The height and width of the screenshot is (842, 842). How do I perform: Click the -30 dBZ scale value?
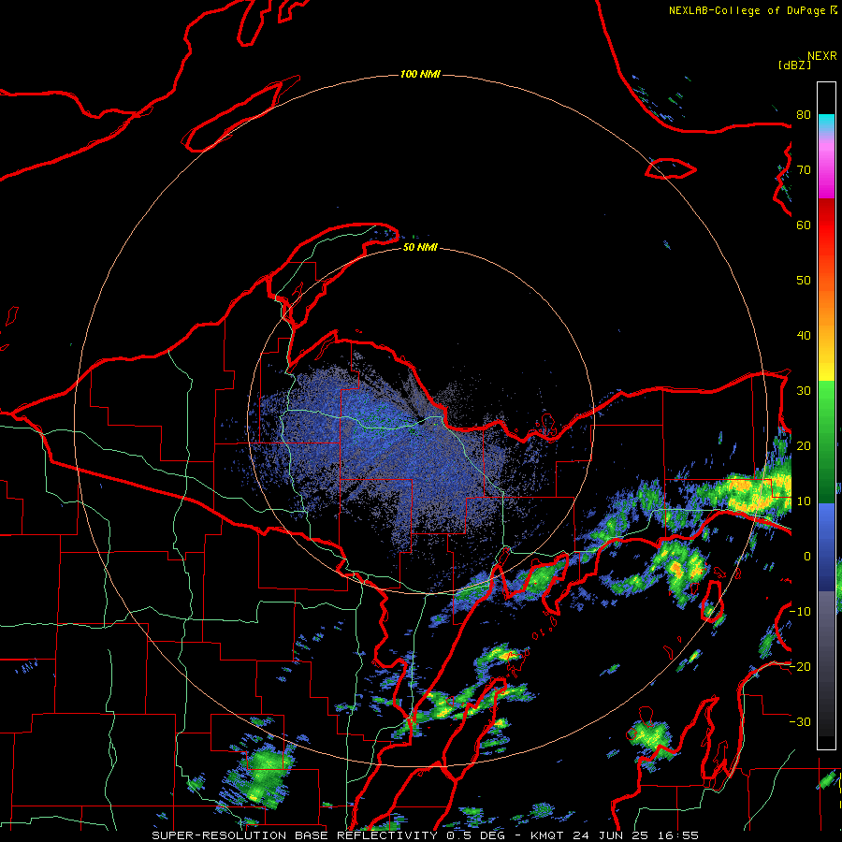click(x=800, y=722)
